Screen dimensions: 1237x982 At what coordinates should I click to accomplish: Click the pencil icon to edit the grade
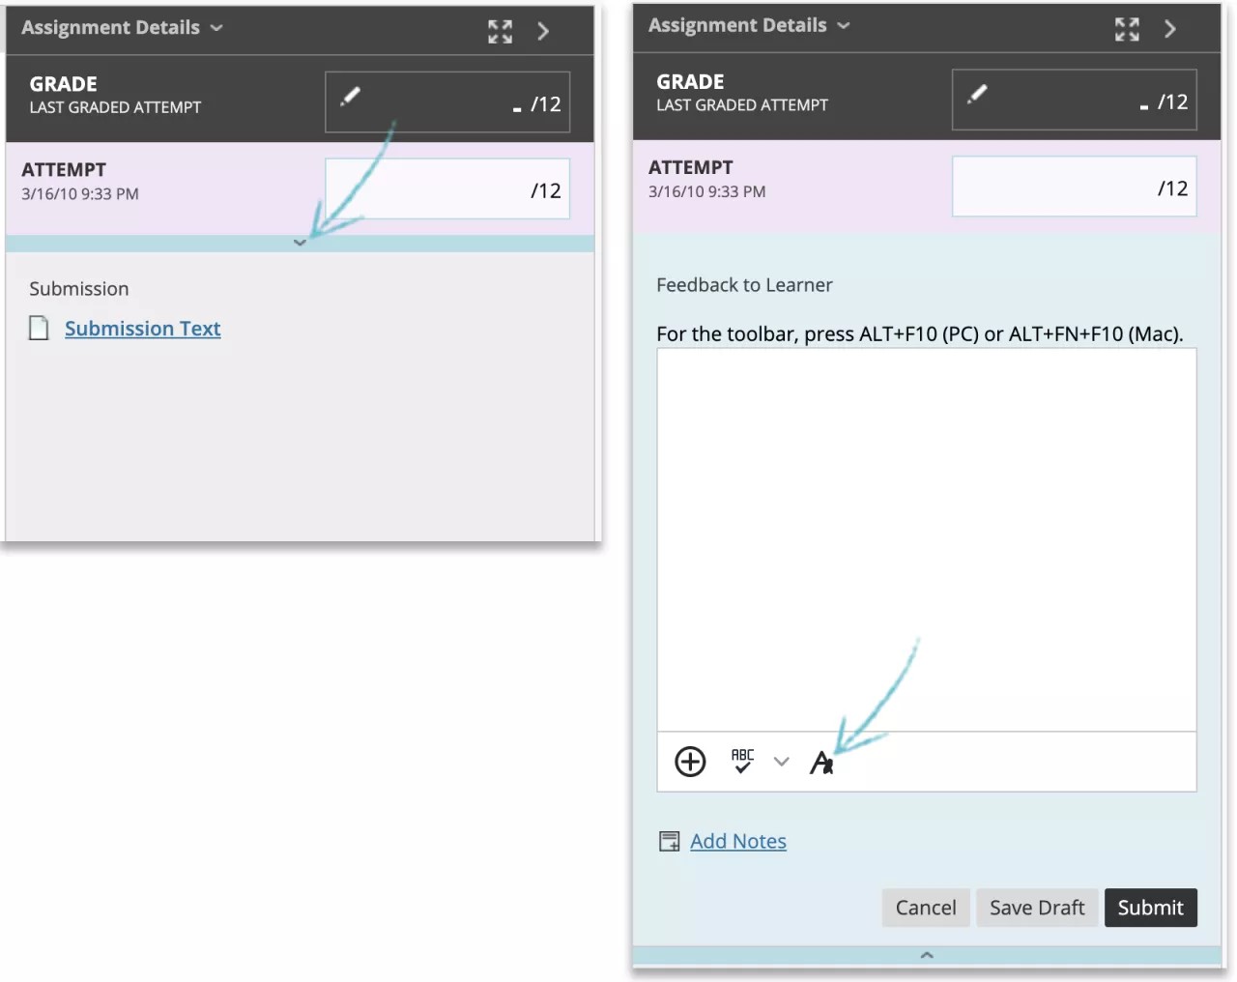pos(351,97)
